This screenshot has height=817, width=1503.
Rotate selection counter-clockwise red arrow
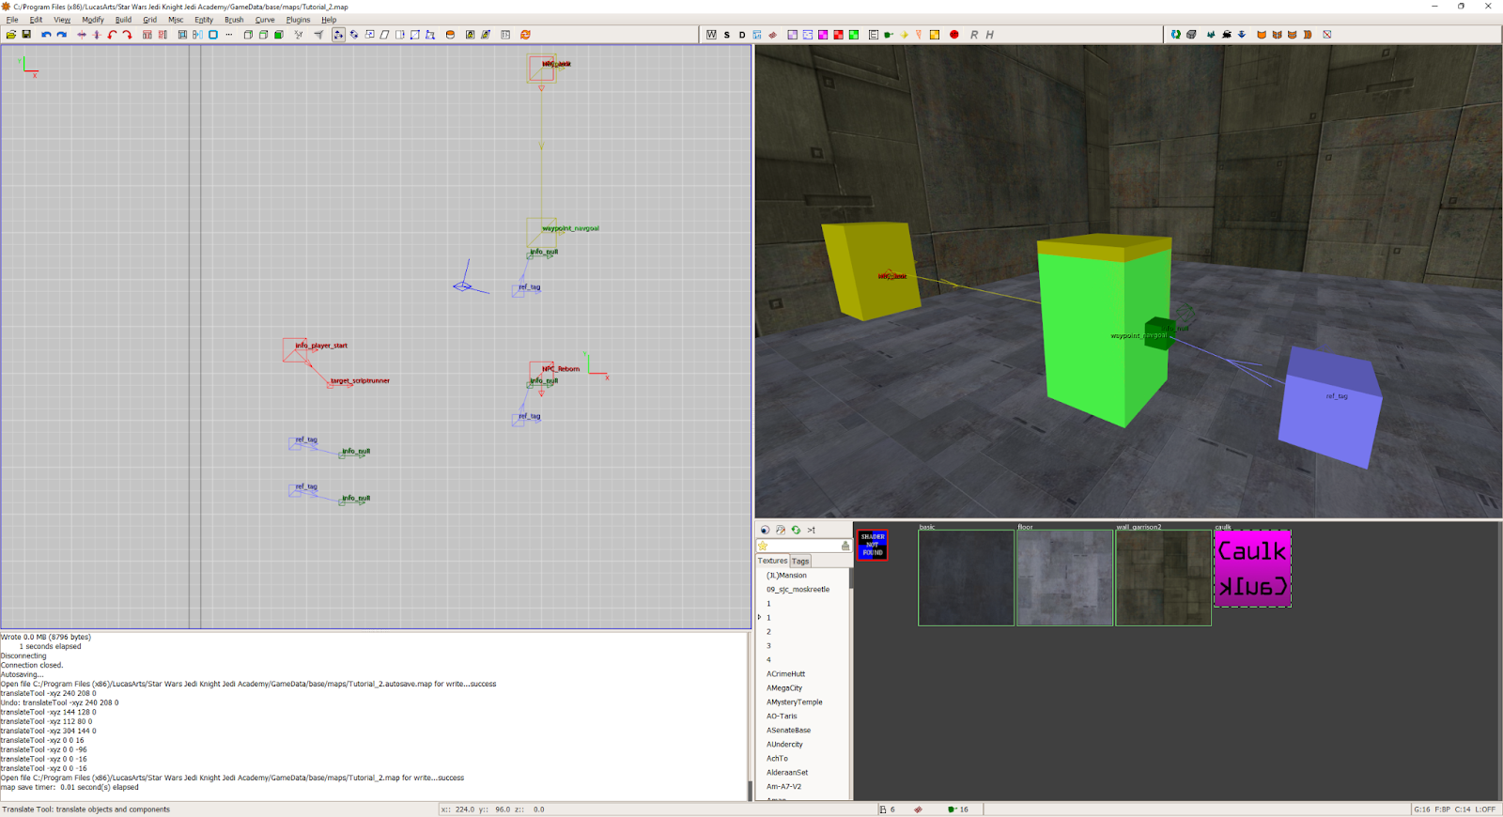(112, 35)
